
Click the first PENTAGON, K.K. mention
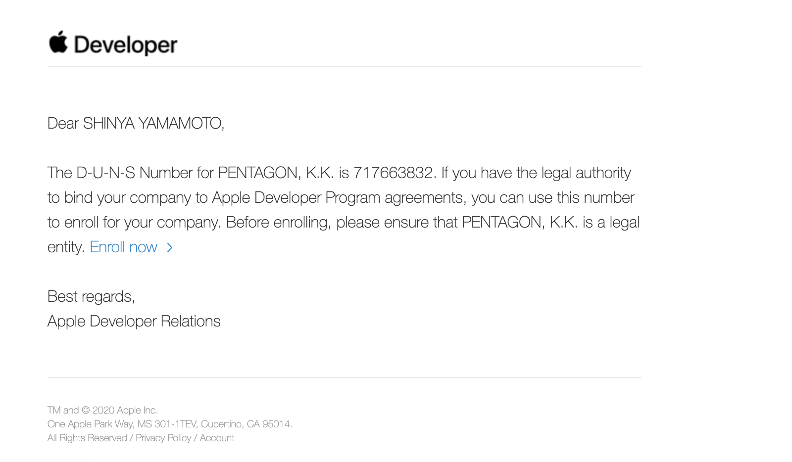(x=275, y=173)
